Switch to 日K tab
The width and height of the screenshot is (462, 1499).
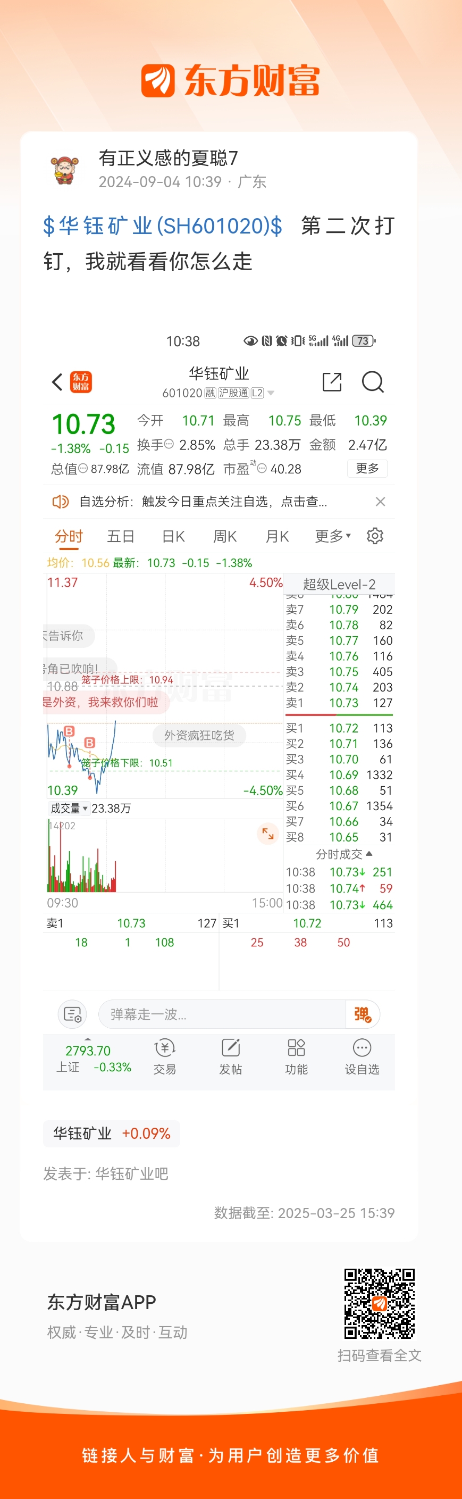click(x=173, y=536)
